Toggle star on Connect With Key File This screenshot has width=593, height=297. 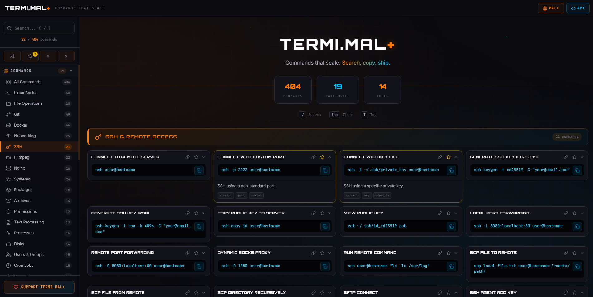point(448,157)
